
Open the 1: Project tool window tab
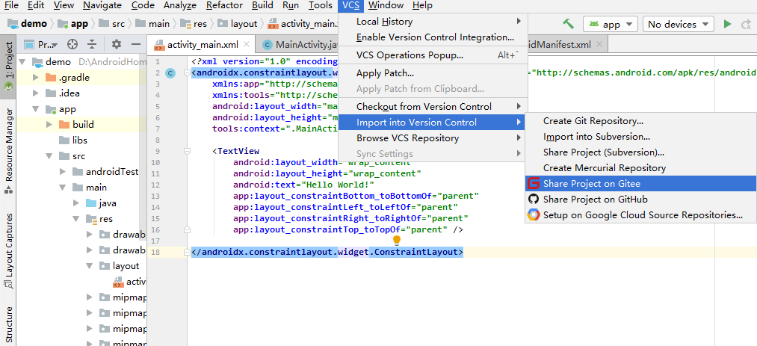point(8,67)
